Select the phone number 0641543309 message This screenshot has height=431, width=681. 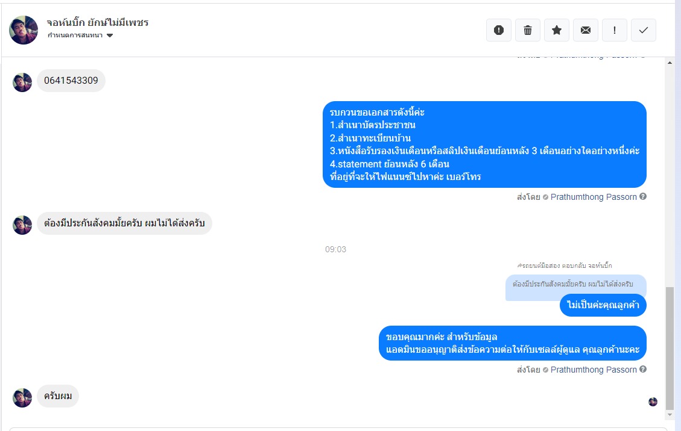71,81
